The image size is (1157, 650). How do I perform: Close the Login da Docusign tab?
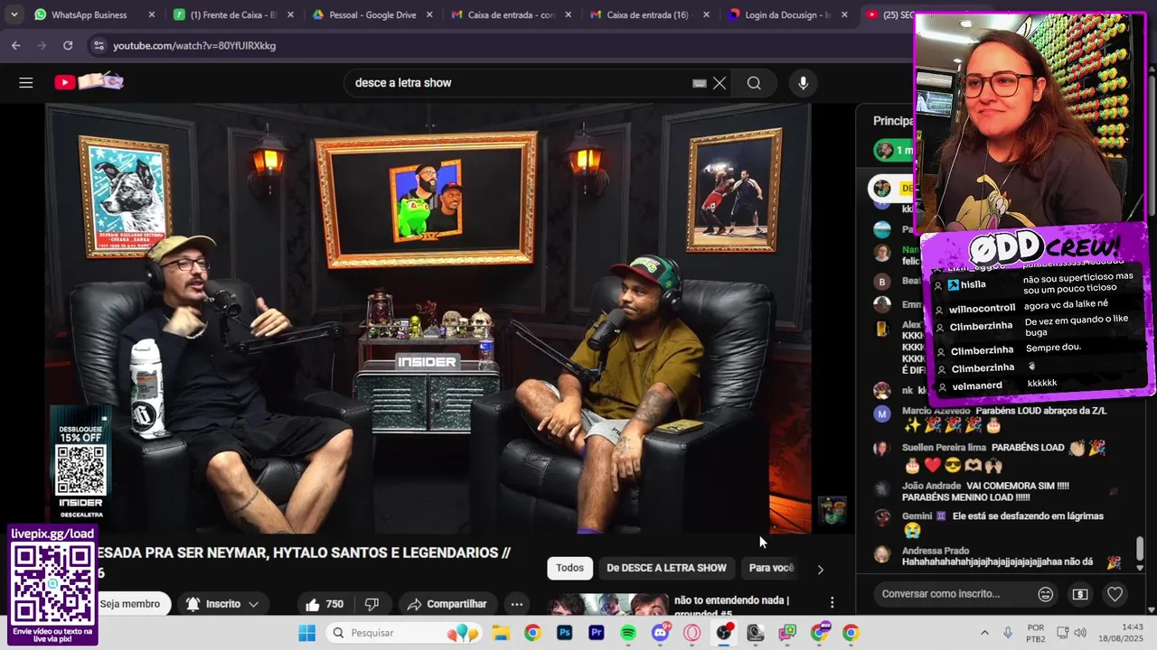(843, 14)
